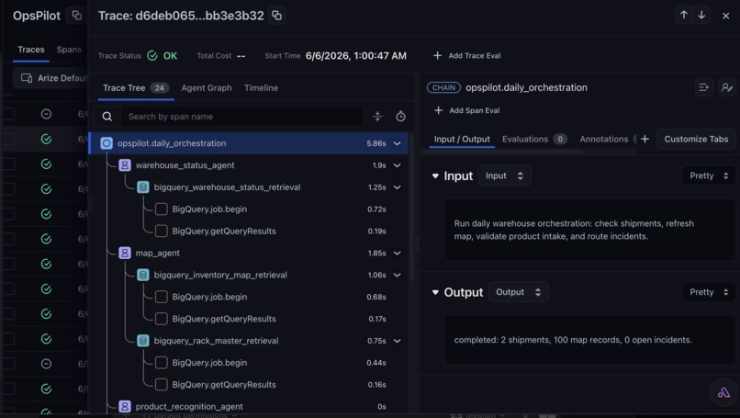
Task: Collapse the warehouse_status_agent span
Action: point(398,165)
